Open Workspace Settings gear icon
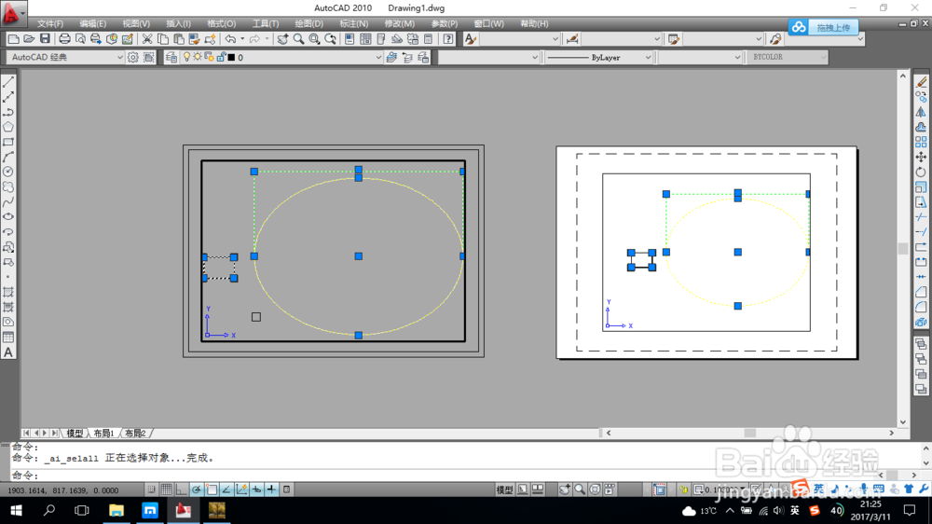The image size is (932, 524). (133, 57)
